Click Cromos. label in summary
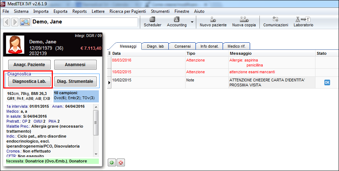This screenshot has width=339, height=171. [x=14, y=151]
